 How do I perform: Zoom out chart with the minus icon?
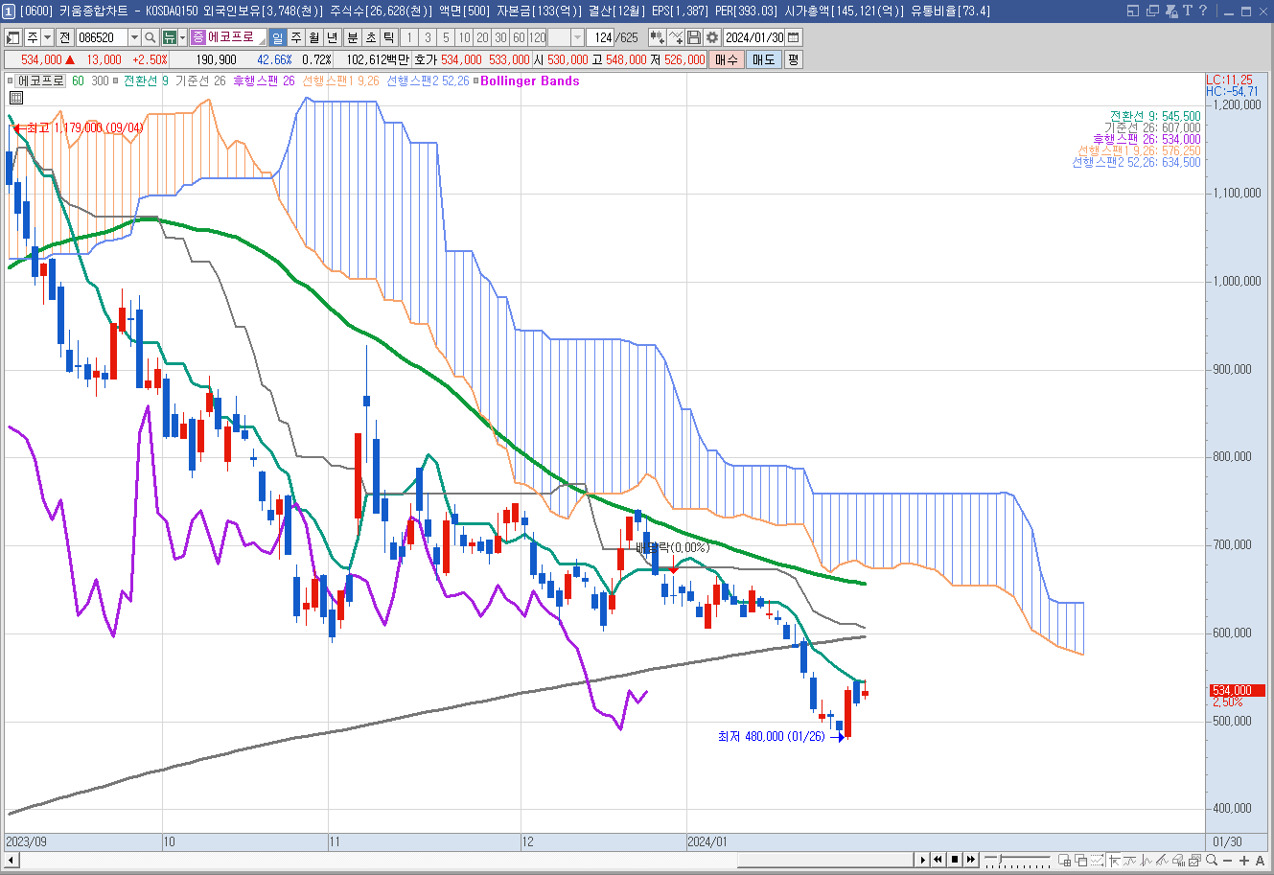point(1227,860)
